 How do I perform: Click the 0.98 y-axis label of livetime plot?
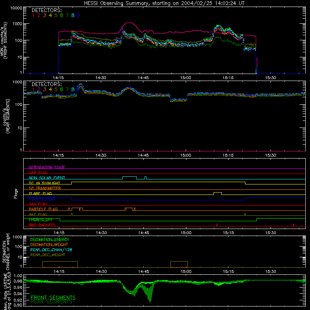tap(18, 281)
